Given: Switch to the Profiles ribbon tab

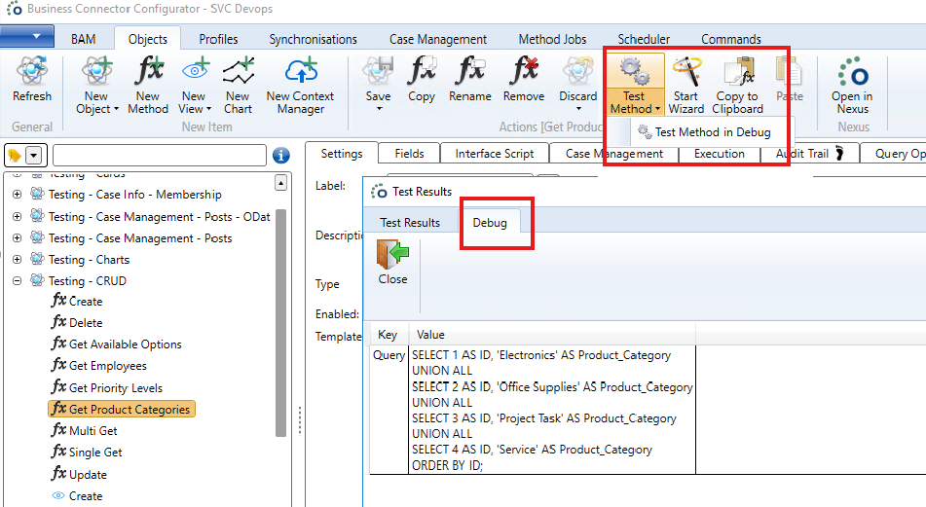Looking at the screenshot, I should [x=218, y=39].
